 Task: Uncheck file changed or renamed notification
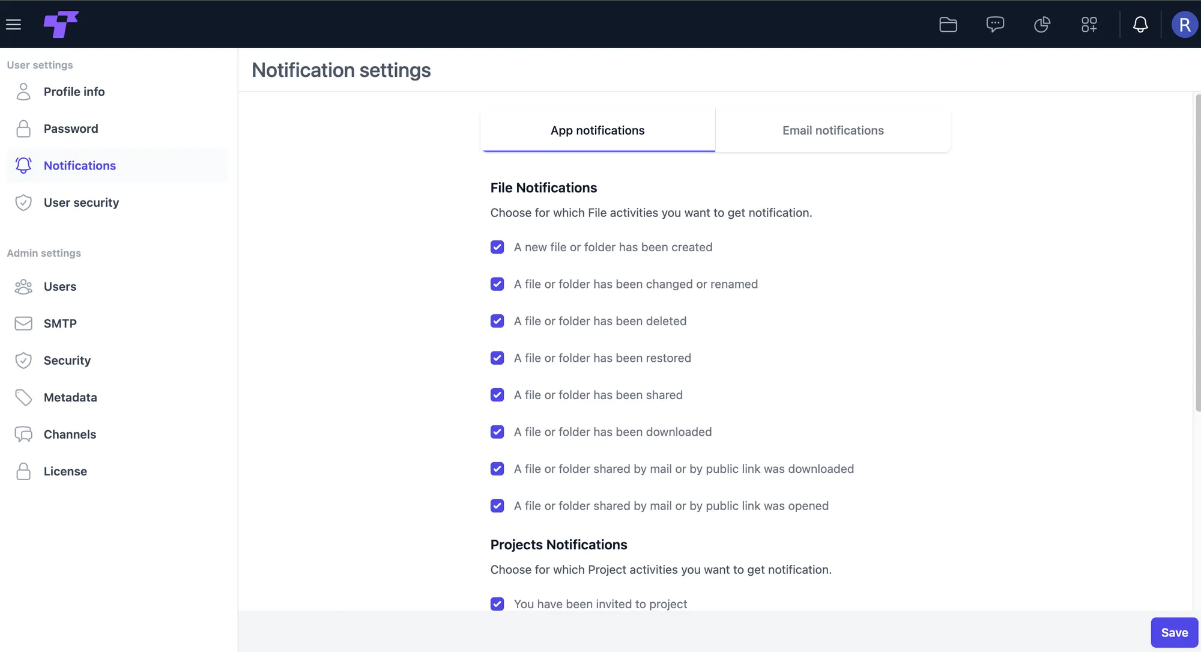[497, 284]
